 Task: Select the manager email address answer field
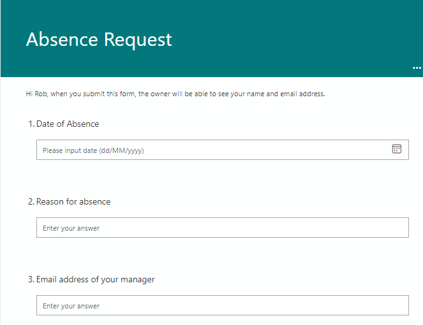(x=222, y=306)
